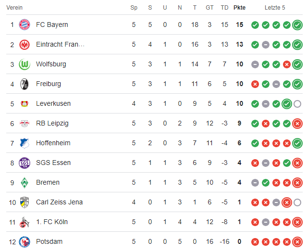Open the Potsdam team name link
307x252 pixels.
click(x=49, y=241)
